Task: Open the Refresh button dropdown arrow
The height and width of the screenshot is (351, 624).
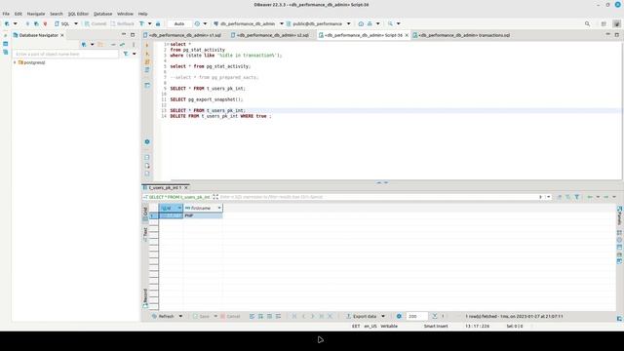Action: (x=180, y=316)
